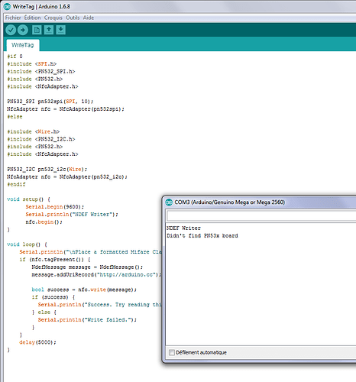Click the Arduino logo in COM3 window title
Image resolution: width=356 pixels, height=382 pixels.
tap(169, 202)
